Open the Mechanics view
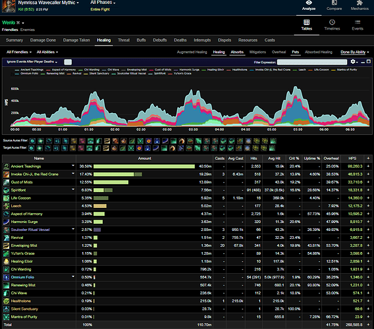 360,5
